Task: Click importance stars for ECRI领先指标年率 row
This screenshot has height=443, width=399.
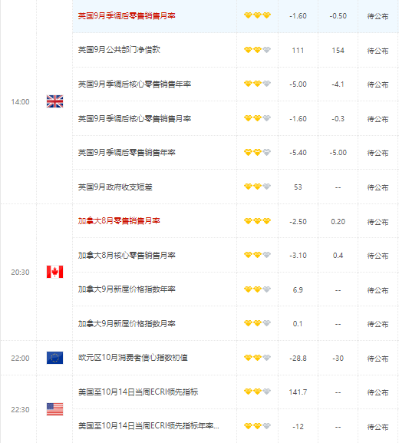Action: 257,426
